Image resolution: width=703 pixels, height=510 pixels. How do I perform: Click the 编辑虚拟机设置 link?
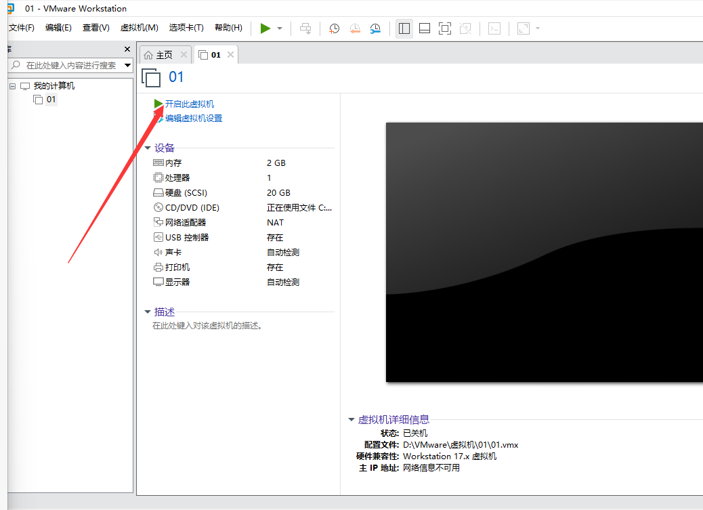[x=194, y=119]
